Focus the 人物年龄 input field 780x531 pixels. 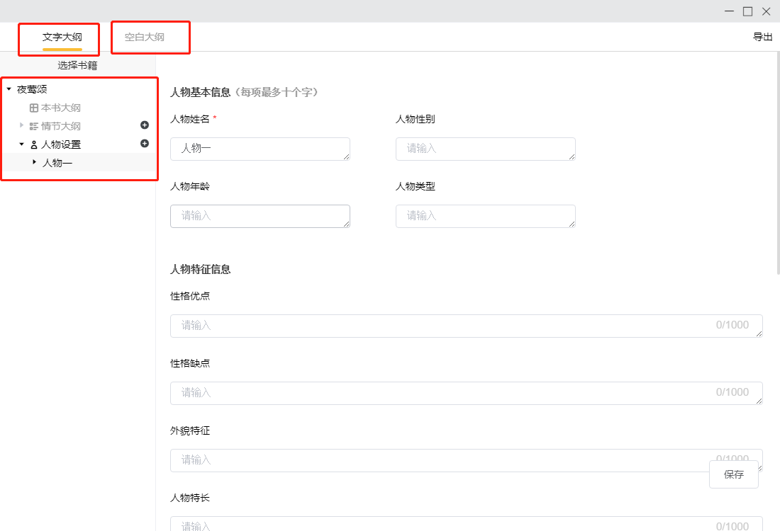click(x=260, y=216)
